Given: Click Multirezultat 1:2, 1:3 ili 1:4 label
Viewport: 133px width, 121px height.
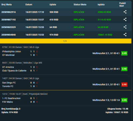Looking at the screenshot, I should click(106, 100).
